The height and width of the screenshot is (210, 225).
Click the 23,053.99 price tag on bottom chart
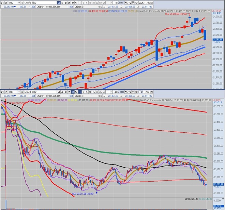219,185
